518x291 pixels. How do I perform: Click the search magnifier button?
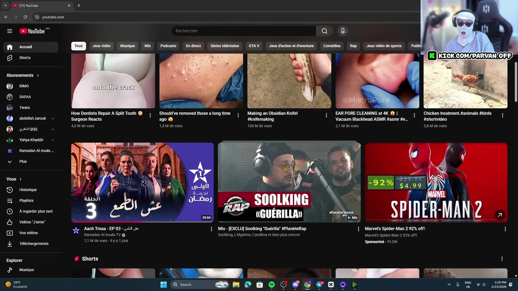[x=325, y=31]
